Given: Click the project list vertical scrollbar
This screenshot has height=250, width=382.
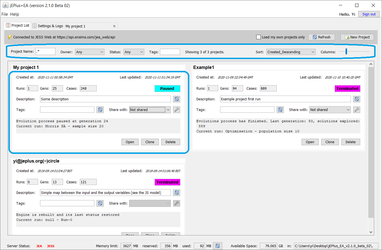Looking at the screenshot, I should [x=371, y=142].
